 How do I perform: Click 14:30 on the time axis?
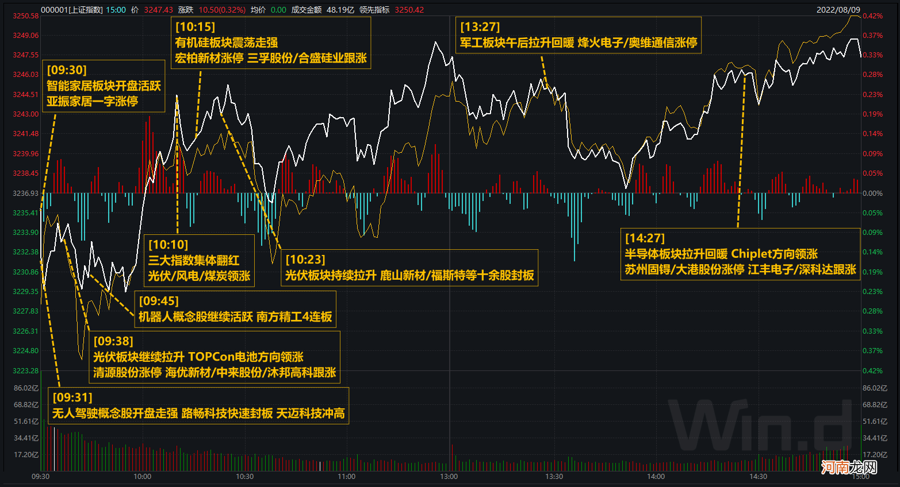click(758, 477)
